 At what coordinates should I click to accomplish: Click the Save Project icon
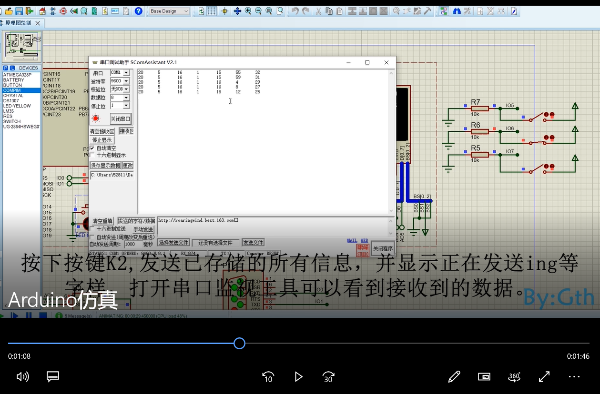pyautogui.click(x=20, y=11)
